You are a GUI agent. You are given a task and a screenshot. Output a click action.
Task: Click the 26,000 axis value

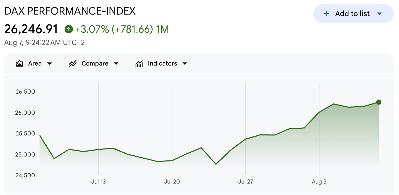(x=25, y=113)
